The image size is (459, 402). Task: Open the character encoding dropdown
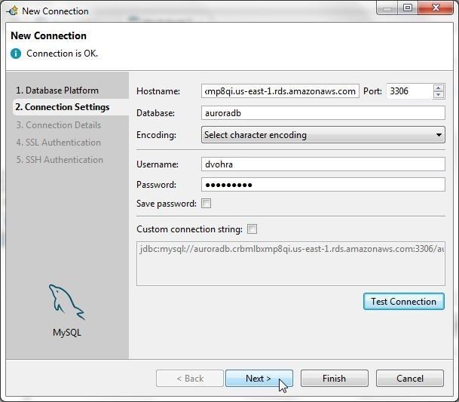(323, 135)
